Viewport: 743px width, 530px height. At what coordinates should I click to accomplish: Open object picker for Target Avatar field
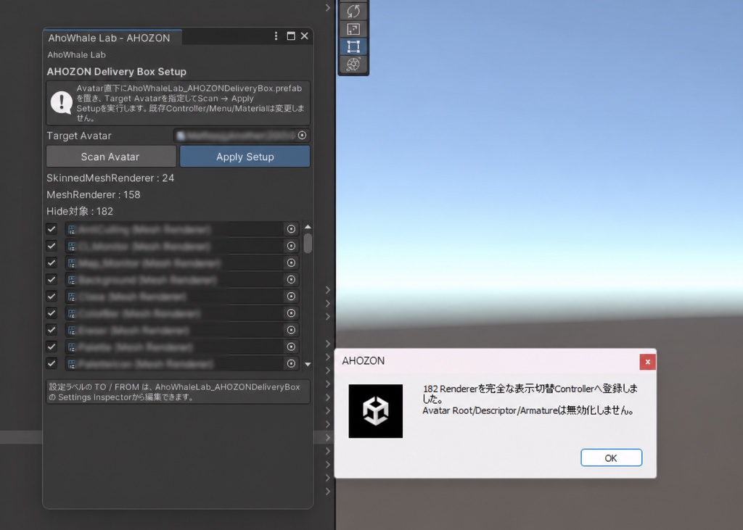(x=303, y=136)
